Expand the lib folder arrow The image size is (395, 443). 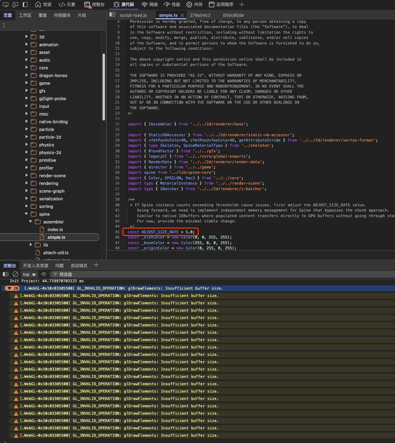point(31,244)
